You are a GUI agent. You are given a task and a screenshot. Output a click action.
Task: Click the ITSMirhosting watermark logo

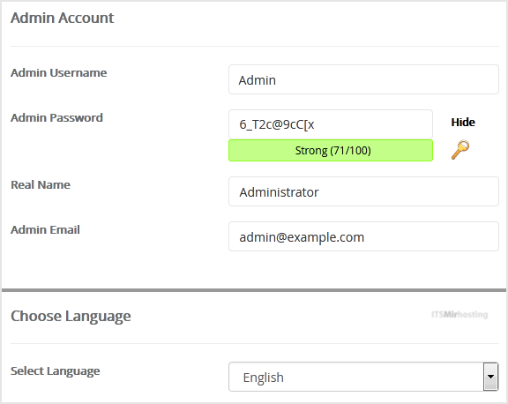pos(459,314)
